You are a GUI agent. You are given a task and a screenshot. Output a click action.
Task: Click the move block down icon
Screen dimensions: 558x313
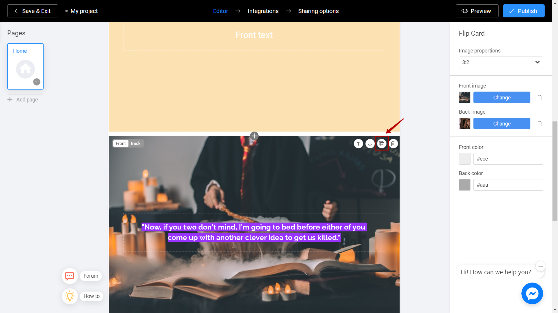pyautogui.click(x=370, y=143)
